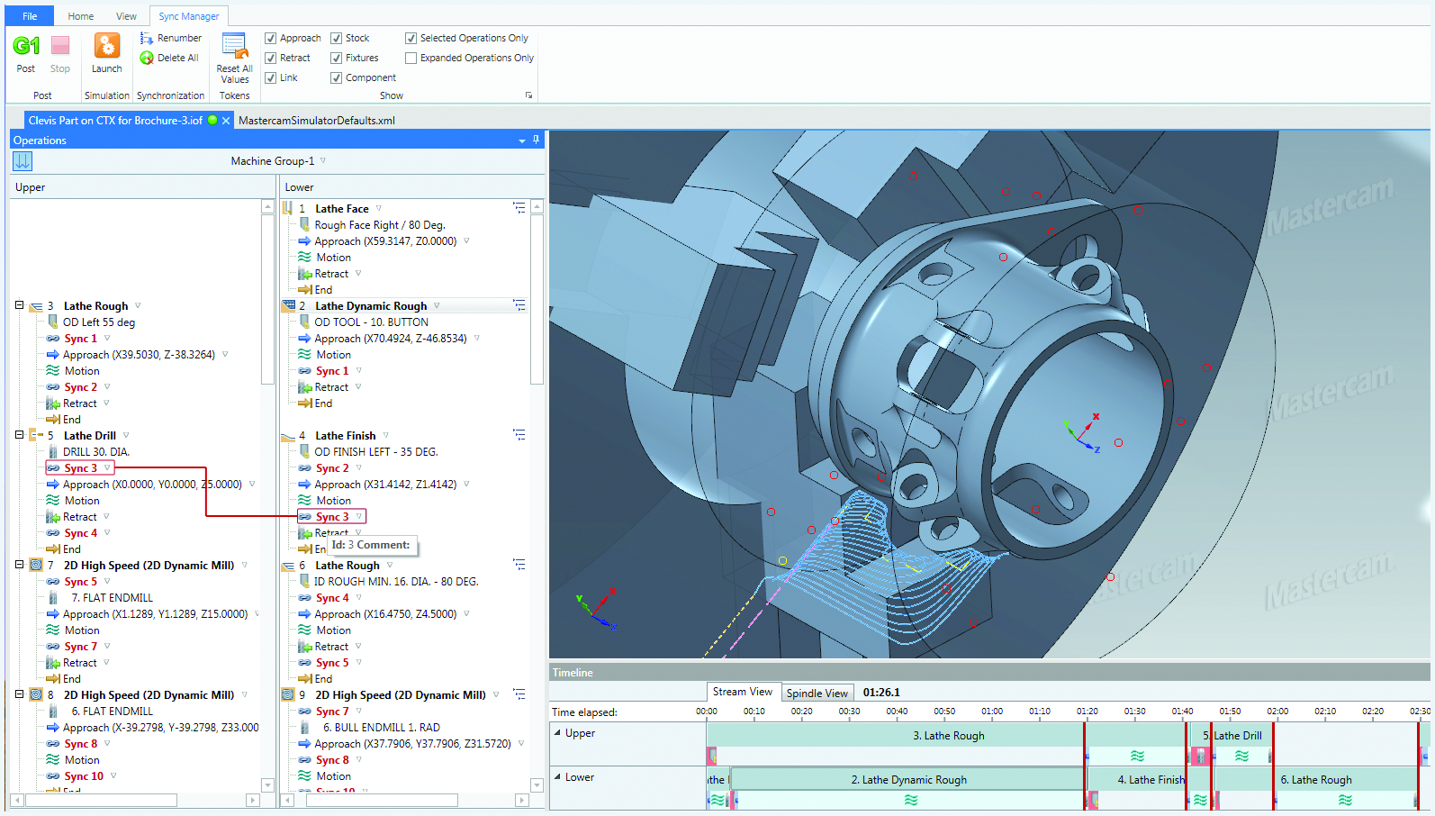Select Sync 1 under Upper Lathe Rough
Image resolution: width=1435 pixels, height=816 pixels.
point(80,339)
